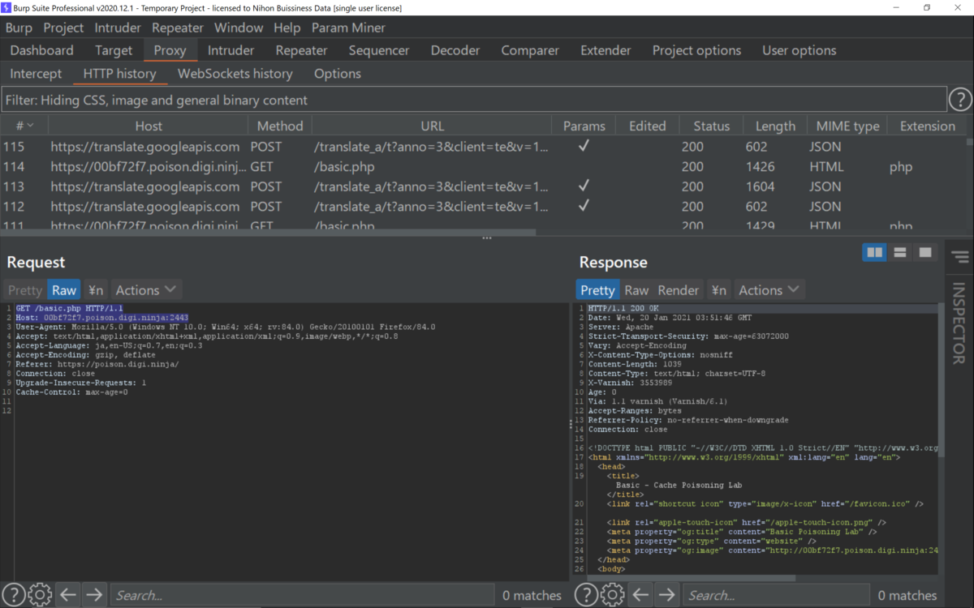Click Request pane forward arrow icon
This screenshot has height=608, width=974.
94,595
